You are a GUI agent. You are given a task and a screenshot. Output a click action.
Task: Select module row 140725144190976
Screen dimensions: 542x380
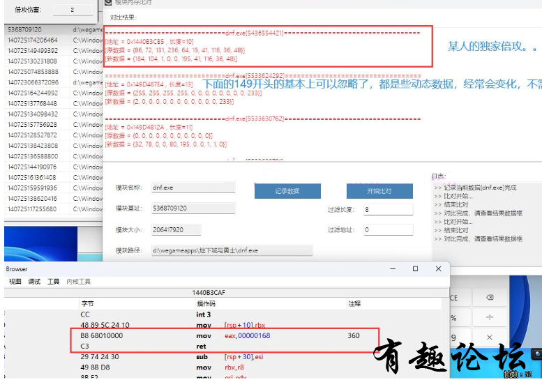(54, 167)
